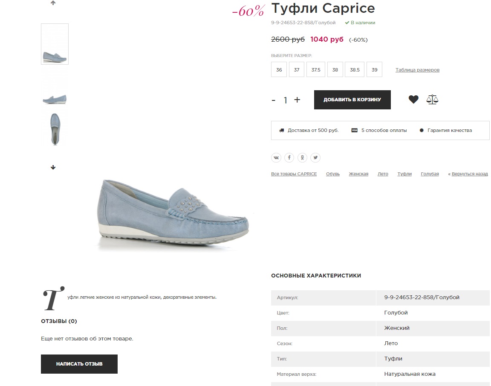Click НАПИСАТЬ ОТЗЫВ button
The image size is (491, 386).
click(x=79, y=364)
